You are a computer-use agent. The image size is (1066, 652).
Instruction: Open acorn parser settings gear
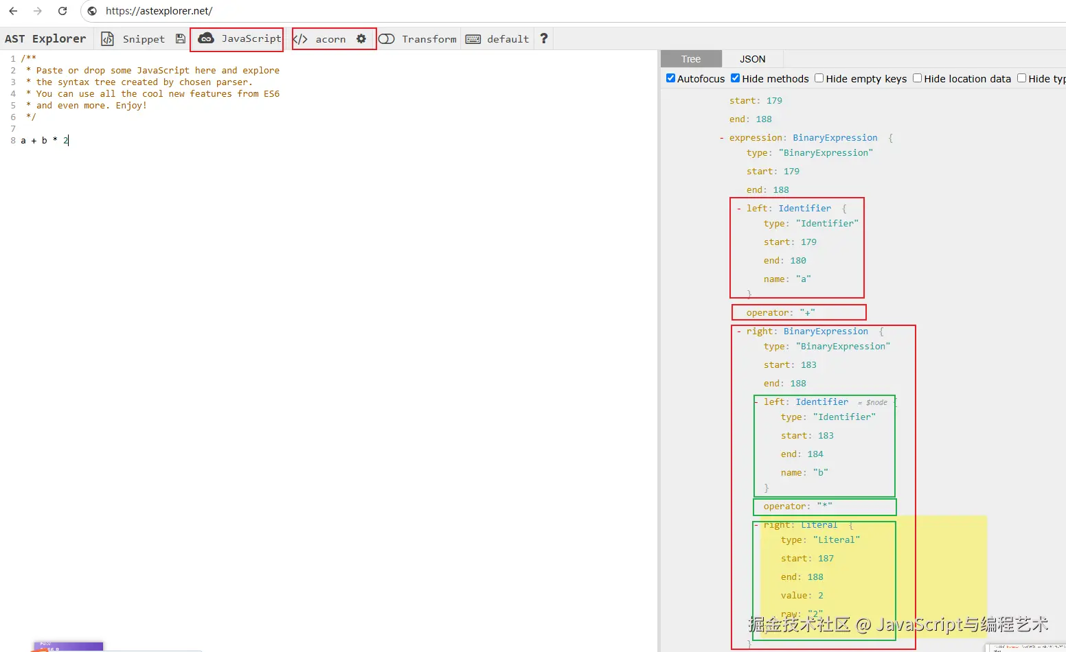(x=361, y=39)
